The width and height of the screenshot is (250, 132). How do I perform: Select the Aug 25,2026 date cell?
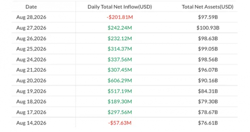[31, 49]
